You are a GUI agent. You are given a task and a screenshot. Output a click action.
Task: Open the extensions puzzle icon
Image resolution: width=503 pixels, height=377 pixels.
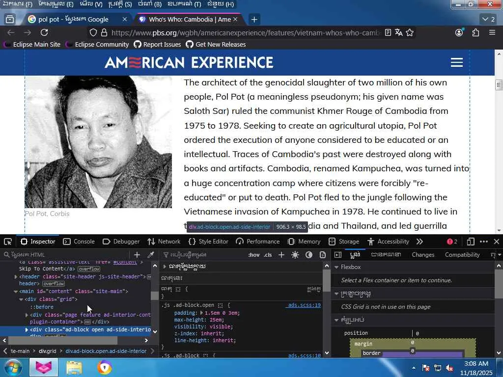[x=475, y=32]
